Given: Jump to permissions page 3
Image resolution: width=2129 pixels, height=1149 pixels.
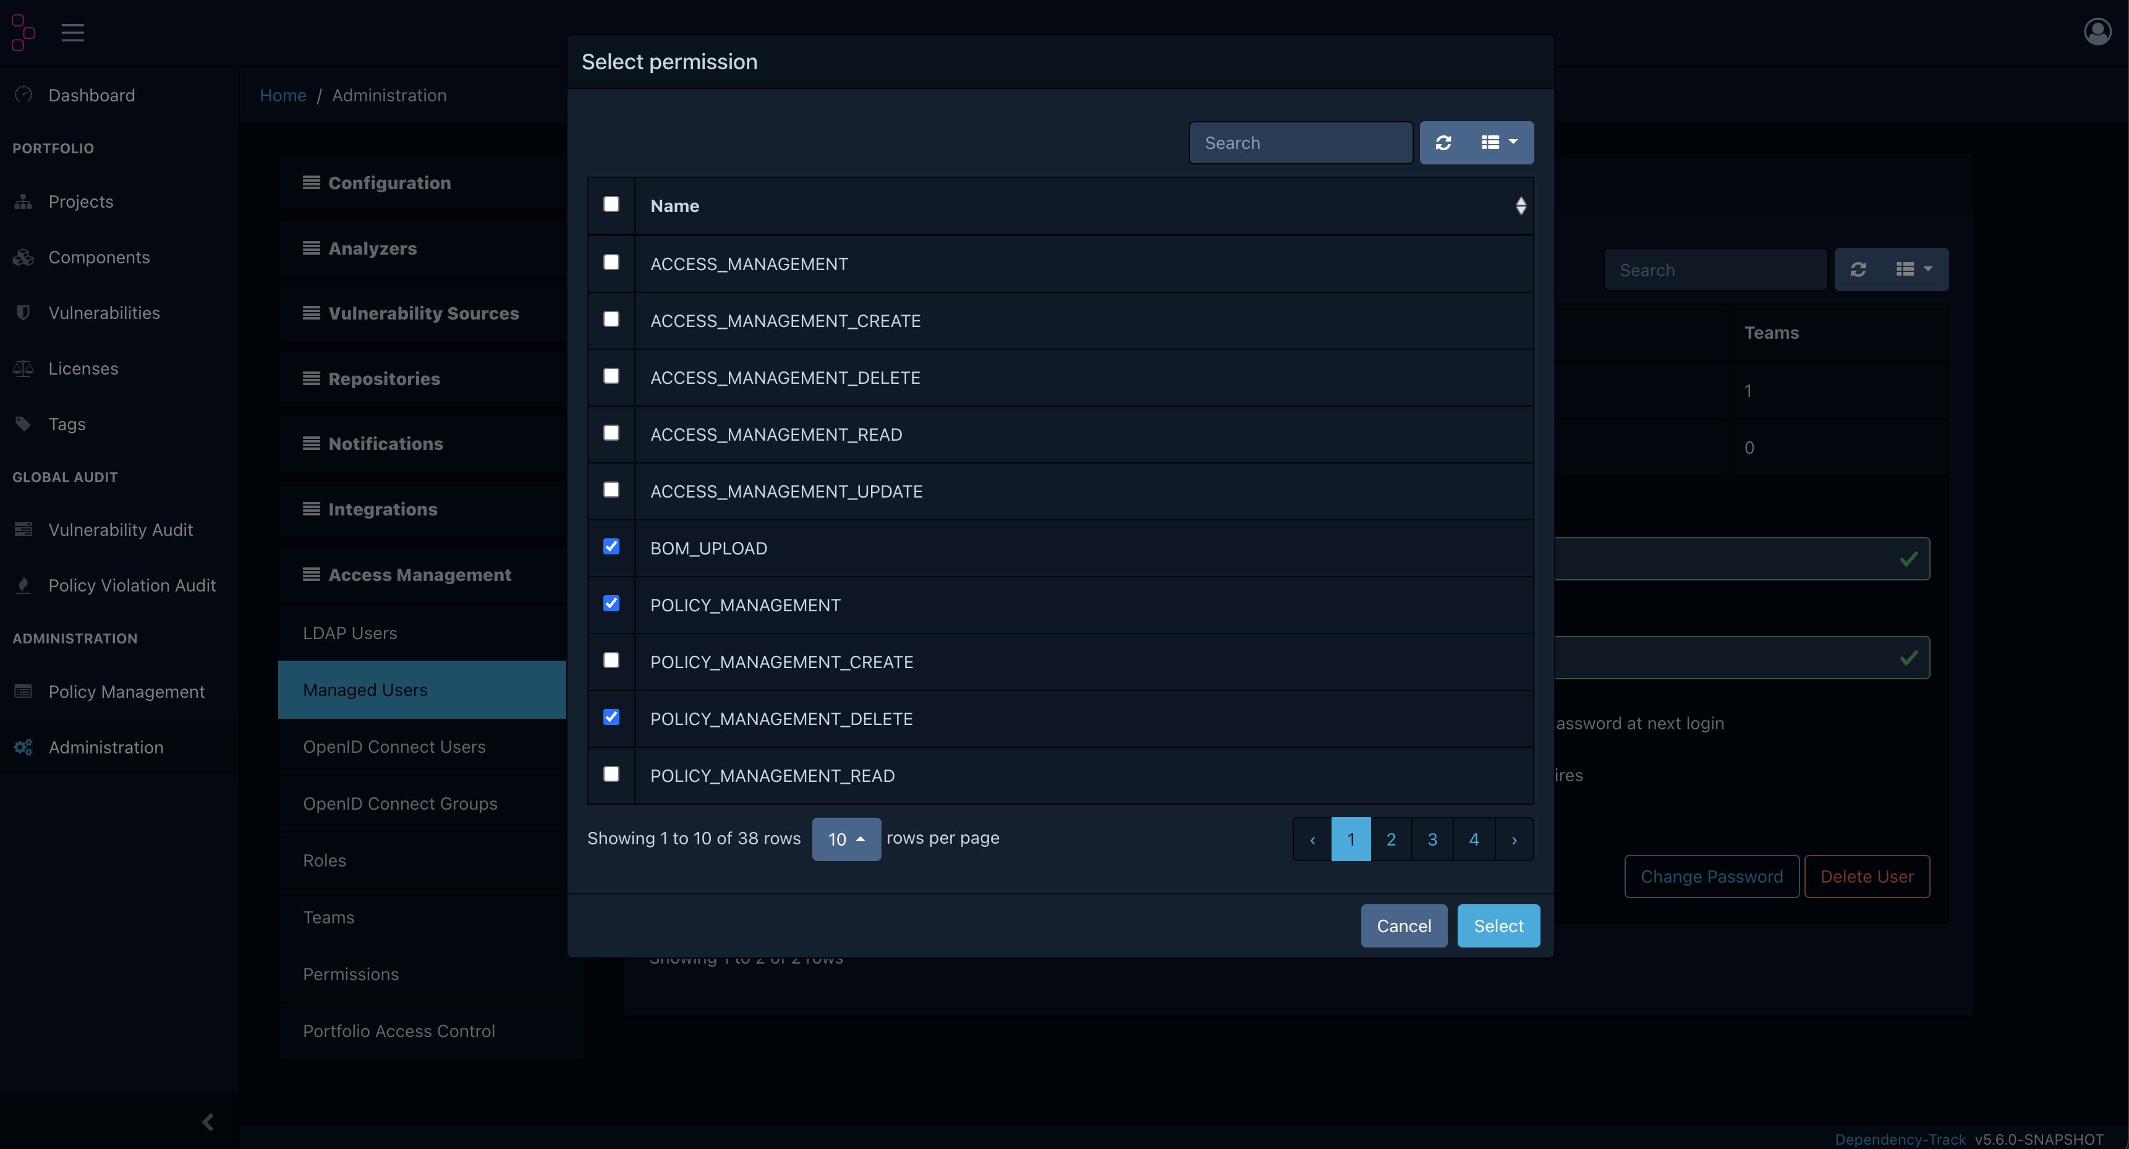Looking at the screenshot, I should tap(1432, 839).
